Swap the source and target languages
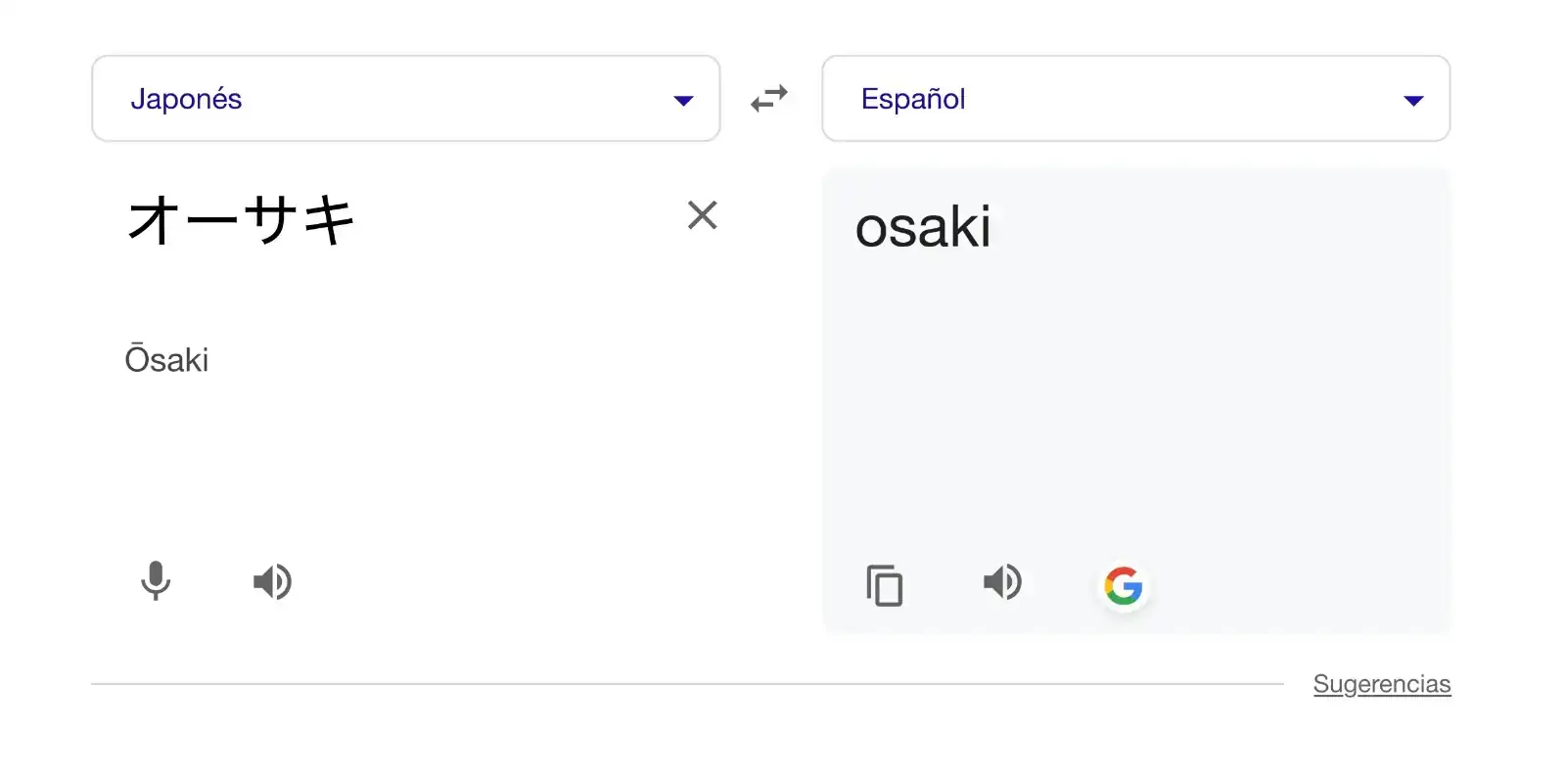Image resolution: width=1566 pixels, height=777 pixels. [x=769, y=99]
